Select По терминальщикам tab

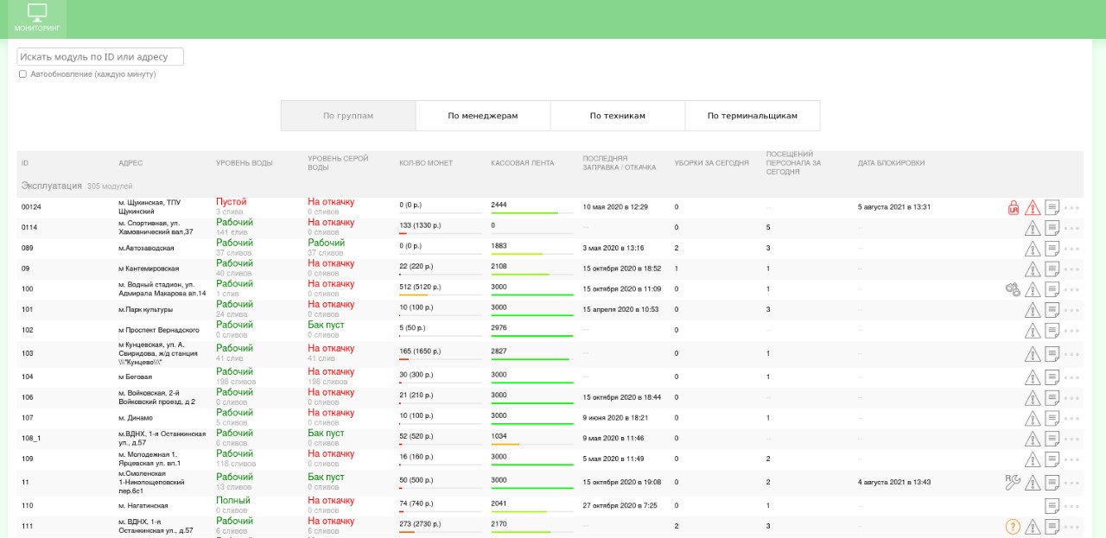[753, 116]
